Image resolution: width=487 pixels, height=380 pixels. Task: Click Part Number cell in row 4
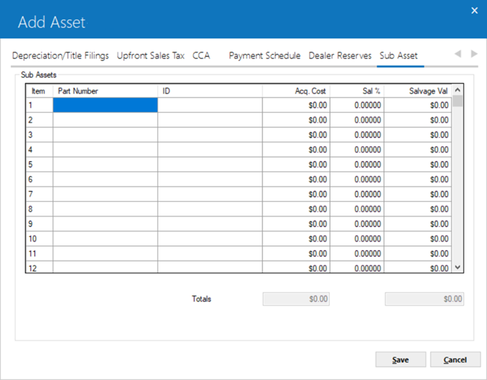105,150
